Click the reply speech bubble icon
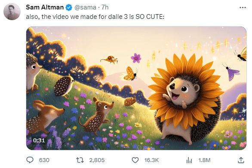 (x=30, y=160)
